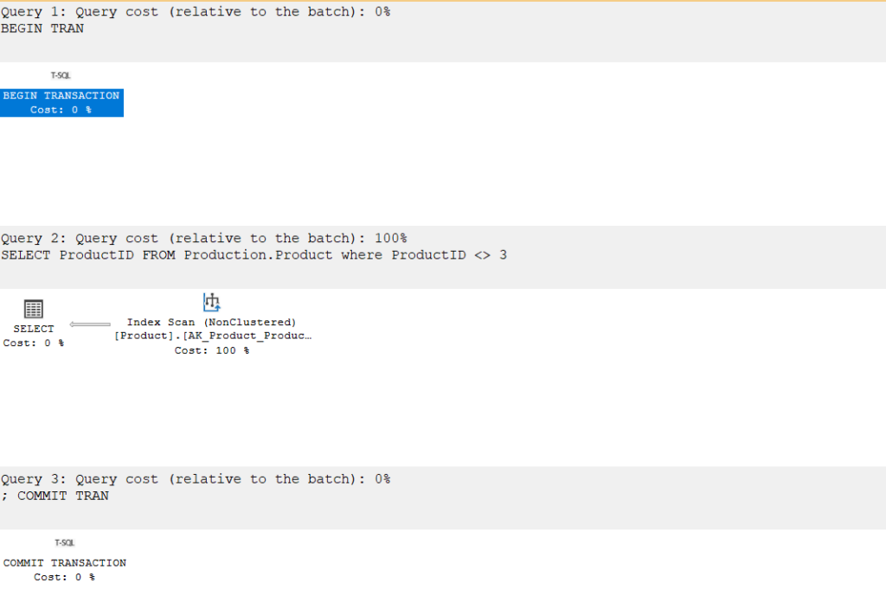Click 'Cost: 0 %' under COMMIT TRANSACTION

(64, 577)
